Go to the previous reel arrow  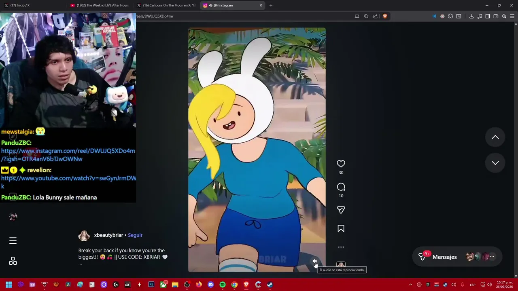pyautogui.click(x=495, y=137)
